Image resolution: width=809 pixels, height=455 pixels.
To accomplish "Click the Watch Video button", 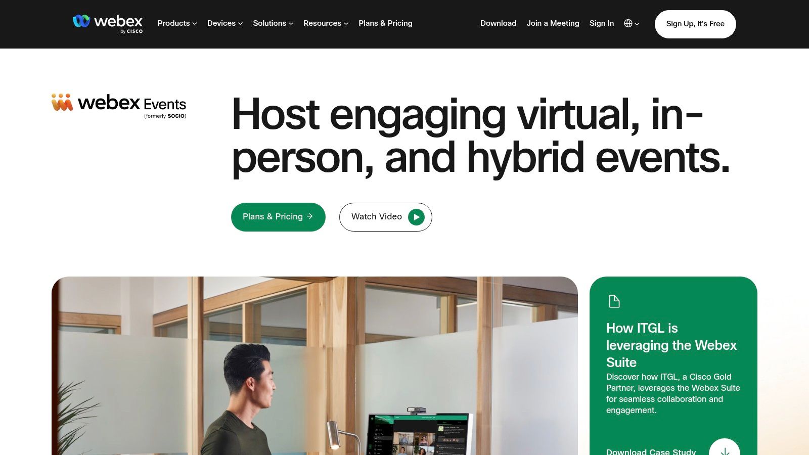I will coord(385,217).
